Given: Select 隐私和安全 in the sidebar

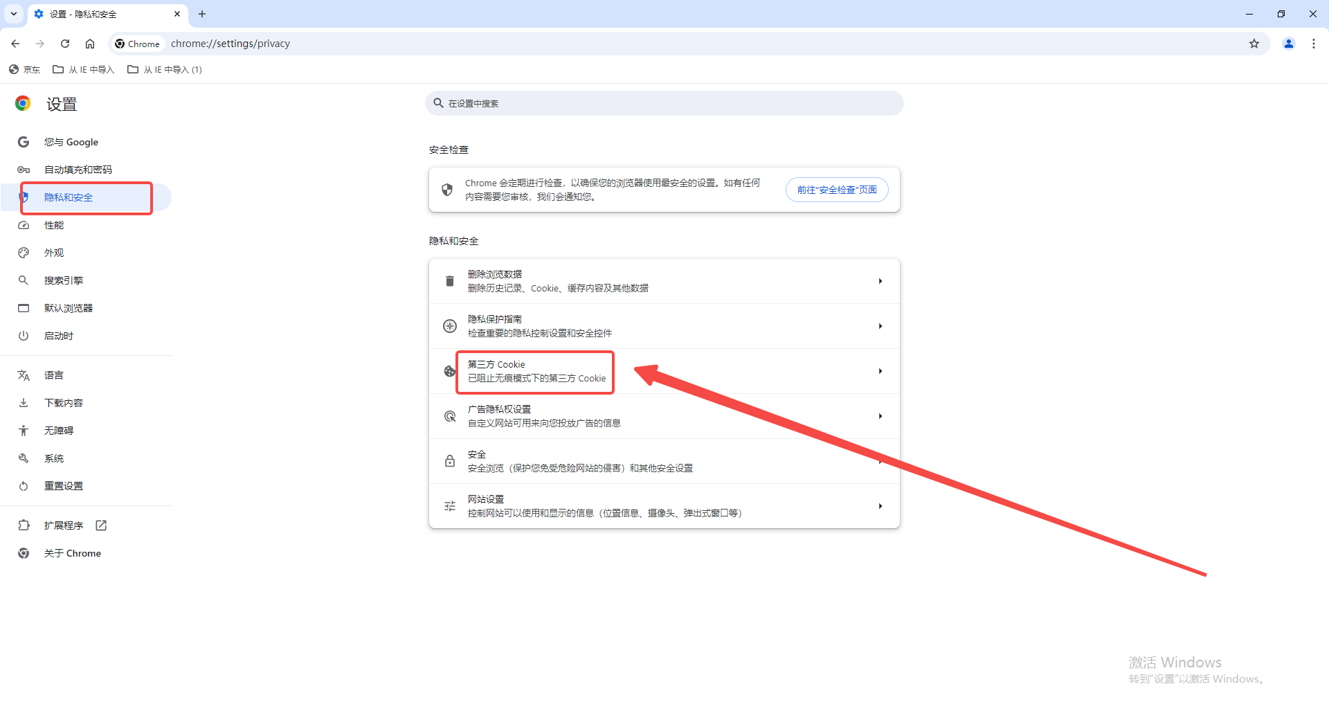Looking at the screenshot, I should [x=87, y=197].
